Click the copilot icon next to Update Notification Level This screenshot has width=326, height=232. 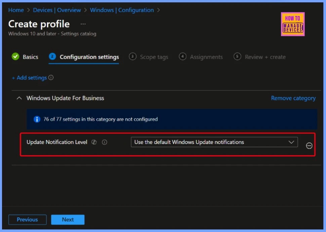click(94, 142)
